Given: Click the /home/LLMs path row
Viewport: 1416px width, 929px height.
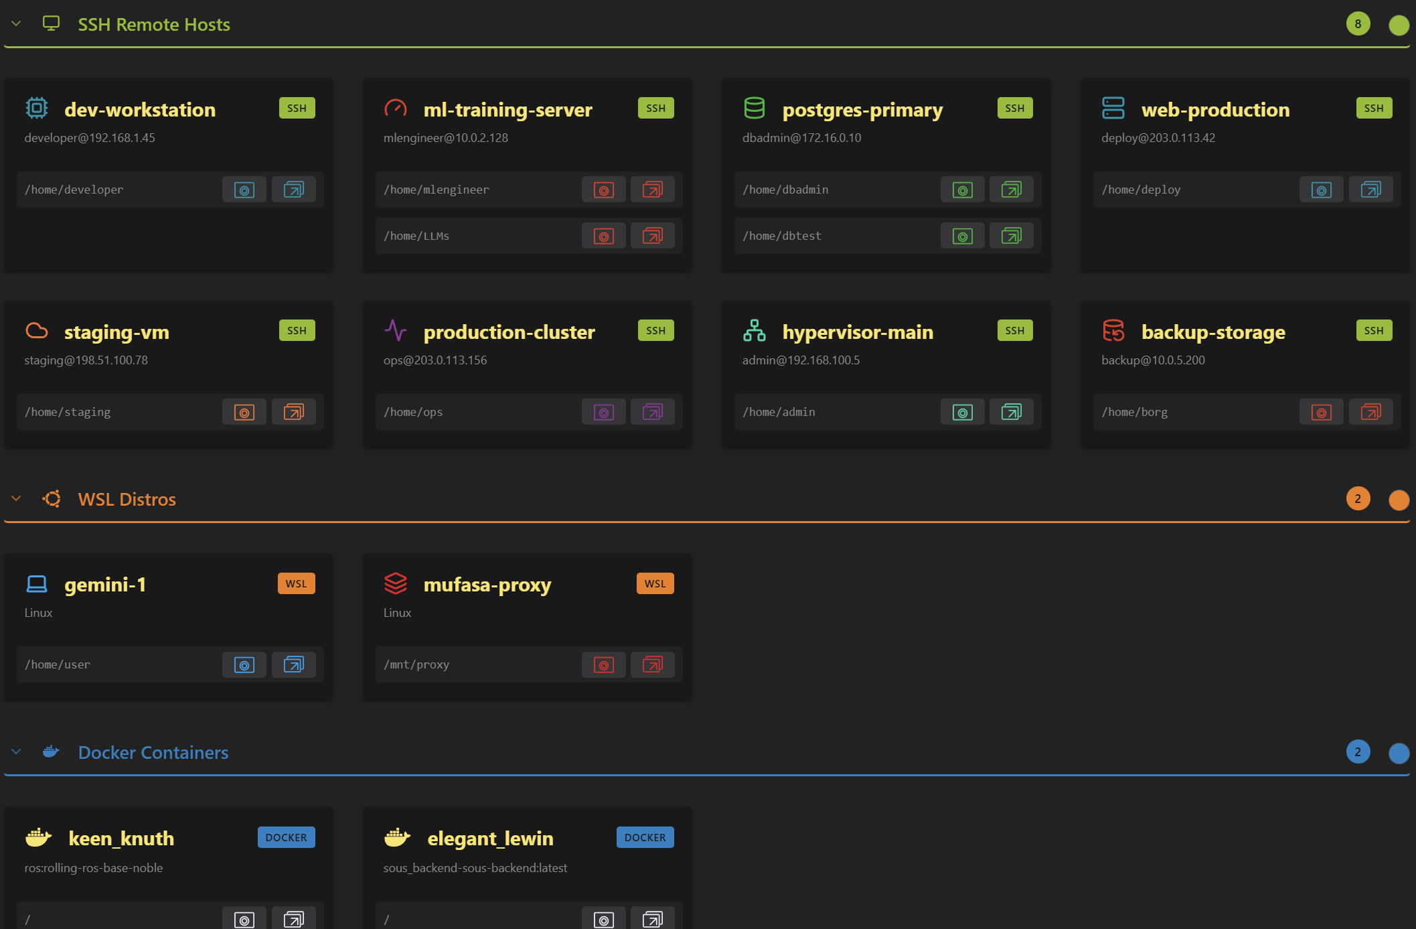Looking at the screenshot, I should click(x=529, y=236).
